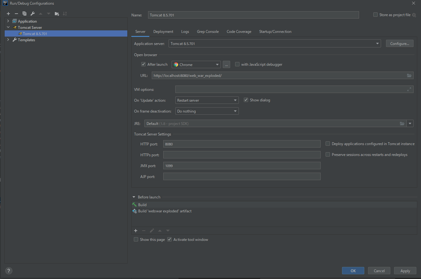Uncheck After launch checkbox

(x=143, y=64)
